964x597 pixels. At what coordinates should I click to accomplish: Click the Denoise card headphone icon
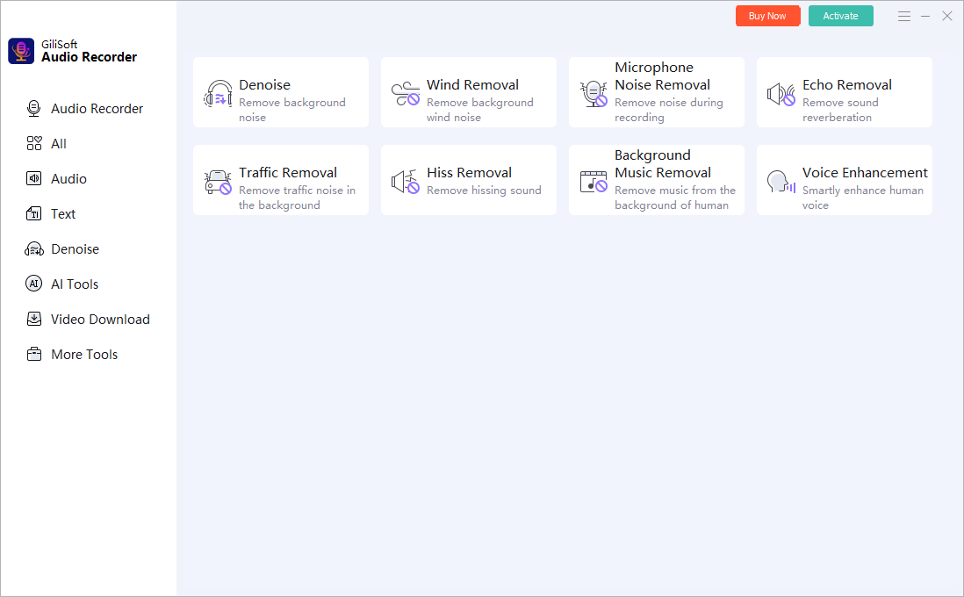(218, 94)
